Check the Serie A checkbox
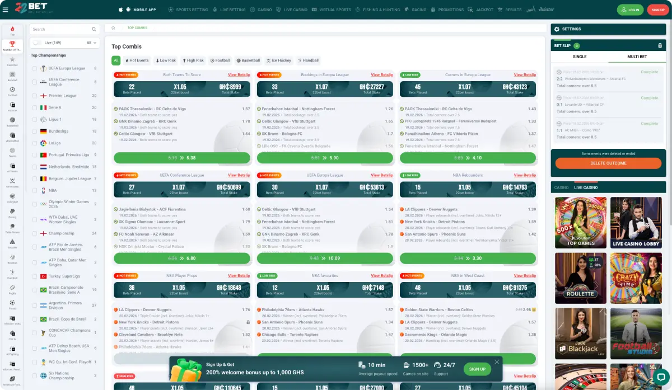 (x=35, y=107)
